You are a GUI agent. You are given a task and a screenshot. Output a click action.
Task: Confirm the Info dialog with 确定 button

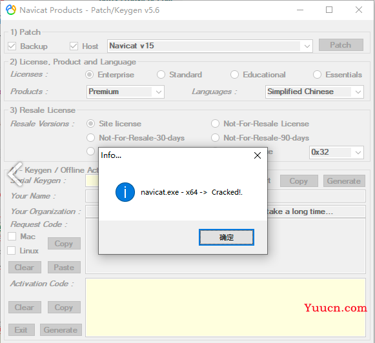coord(227,237)
